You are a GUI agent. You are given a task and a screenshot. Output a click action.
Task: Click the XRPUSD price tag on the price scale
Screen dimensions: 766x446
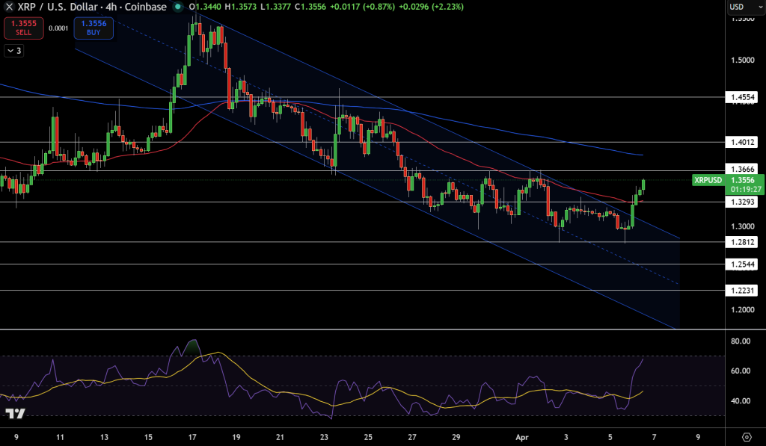click(x=708, y=180)
